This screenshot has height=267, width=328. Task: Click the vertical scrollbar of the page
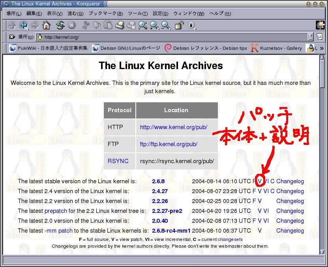point(322,158)
